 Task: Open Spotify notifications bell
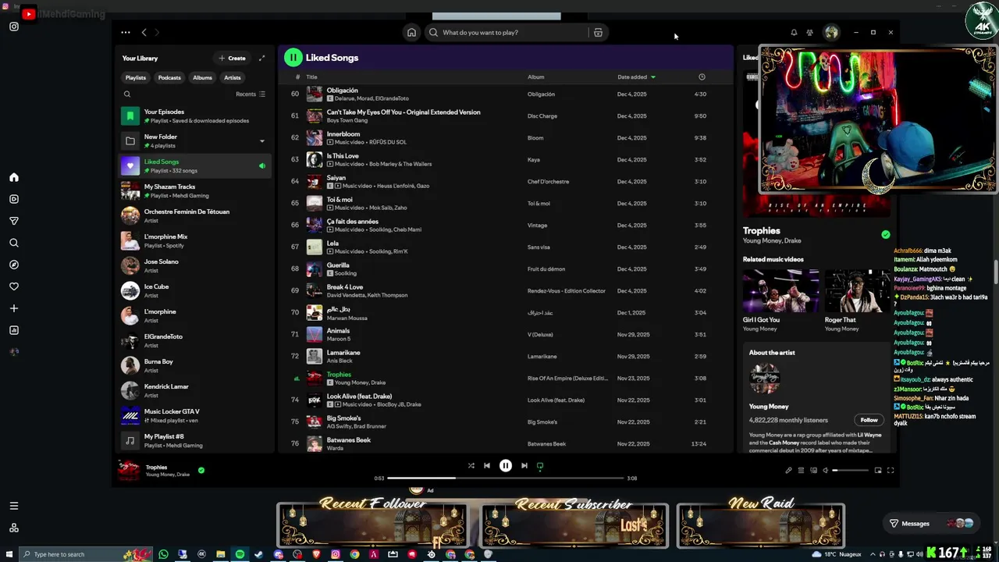click(x=794, y=33)
